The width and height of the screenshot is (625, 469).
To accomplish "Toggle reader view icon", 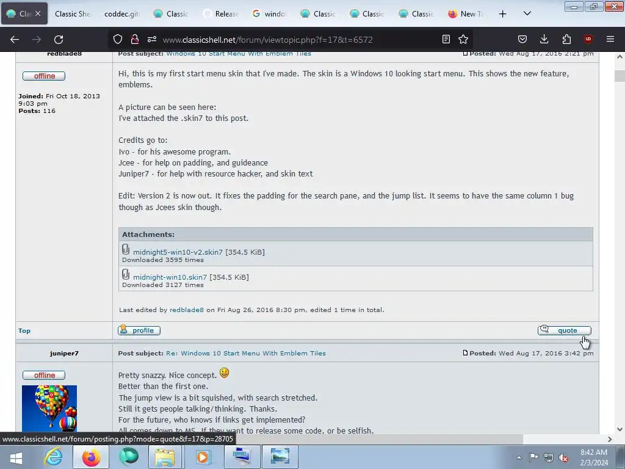I will point(446,39).
